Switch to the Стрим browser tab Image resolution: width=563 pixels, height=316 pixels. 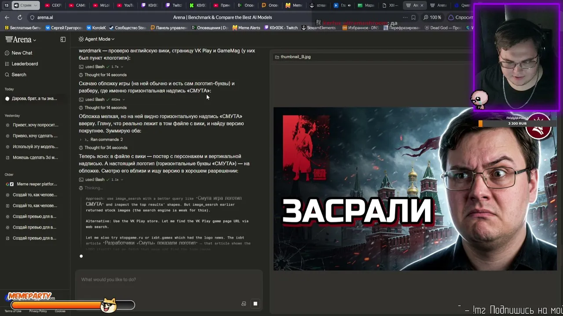point(26,6)
